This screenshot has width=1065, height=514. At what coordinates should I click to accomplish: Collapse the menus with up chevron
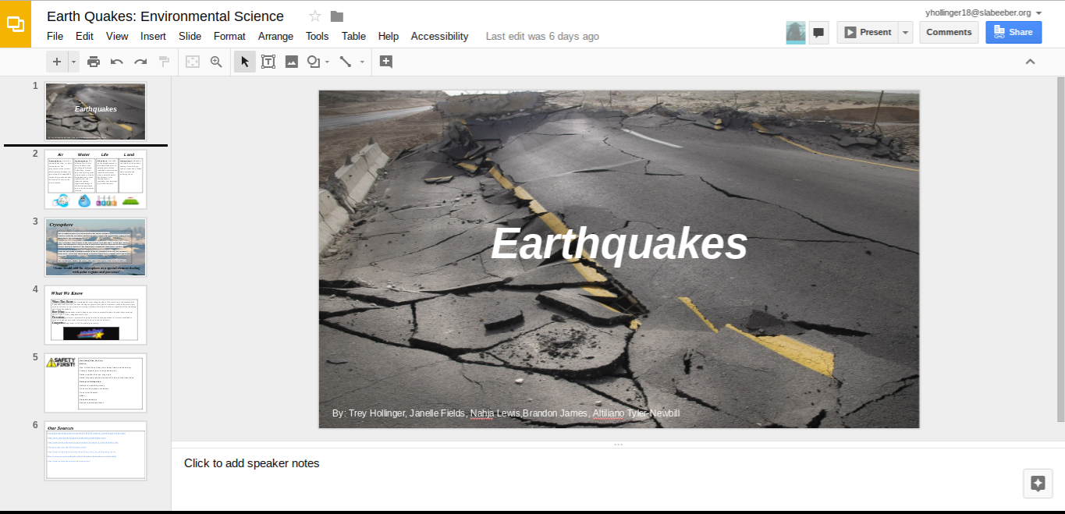(x=1030, y=62)
